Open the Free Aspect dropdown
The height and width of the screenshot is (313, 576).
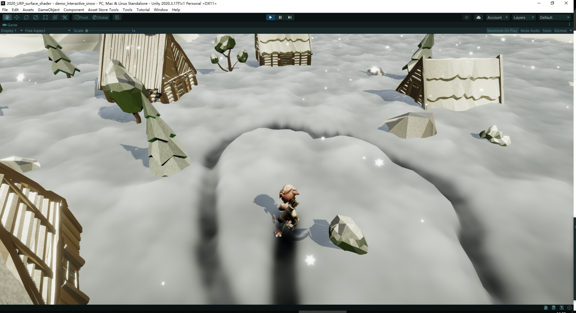[x=47, y=30]
